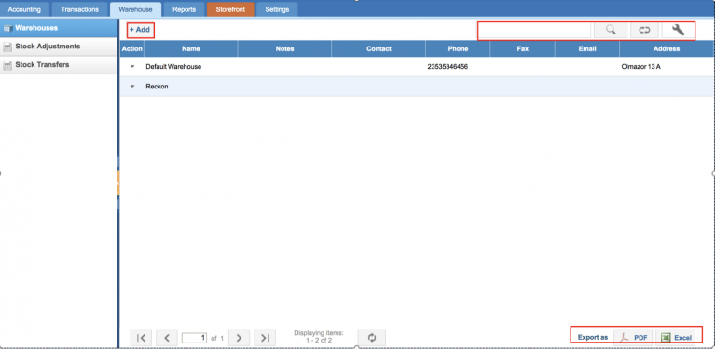Switch to the Accounting tab
716x350 pixels.
(24, 9)
